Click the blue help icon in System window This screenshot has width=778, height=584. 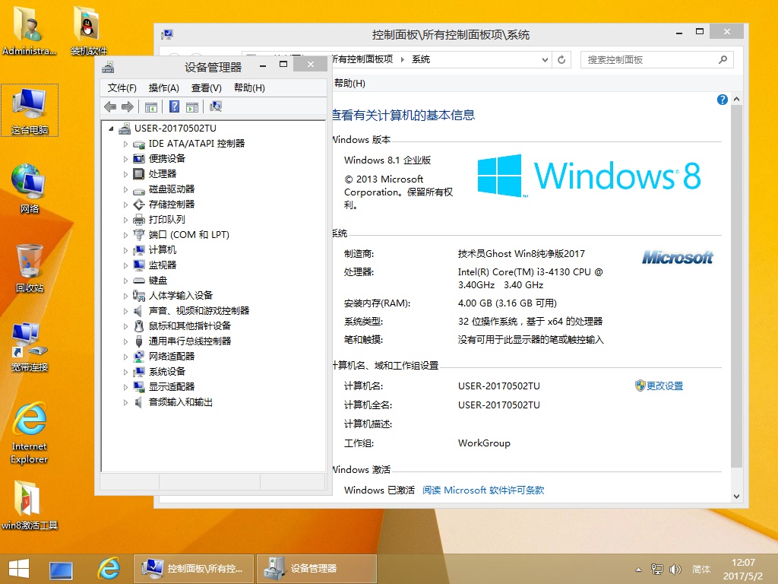[722, 100]
